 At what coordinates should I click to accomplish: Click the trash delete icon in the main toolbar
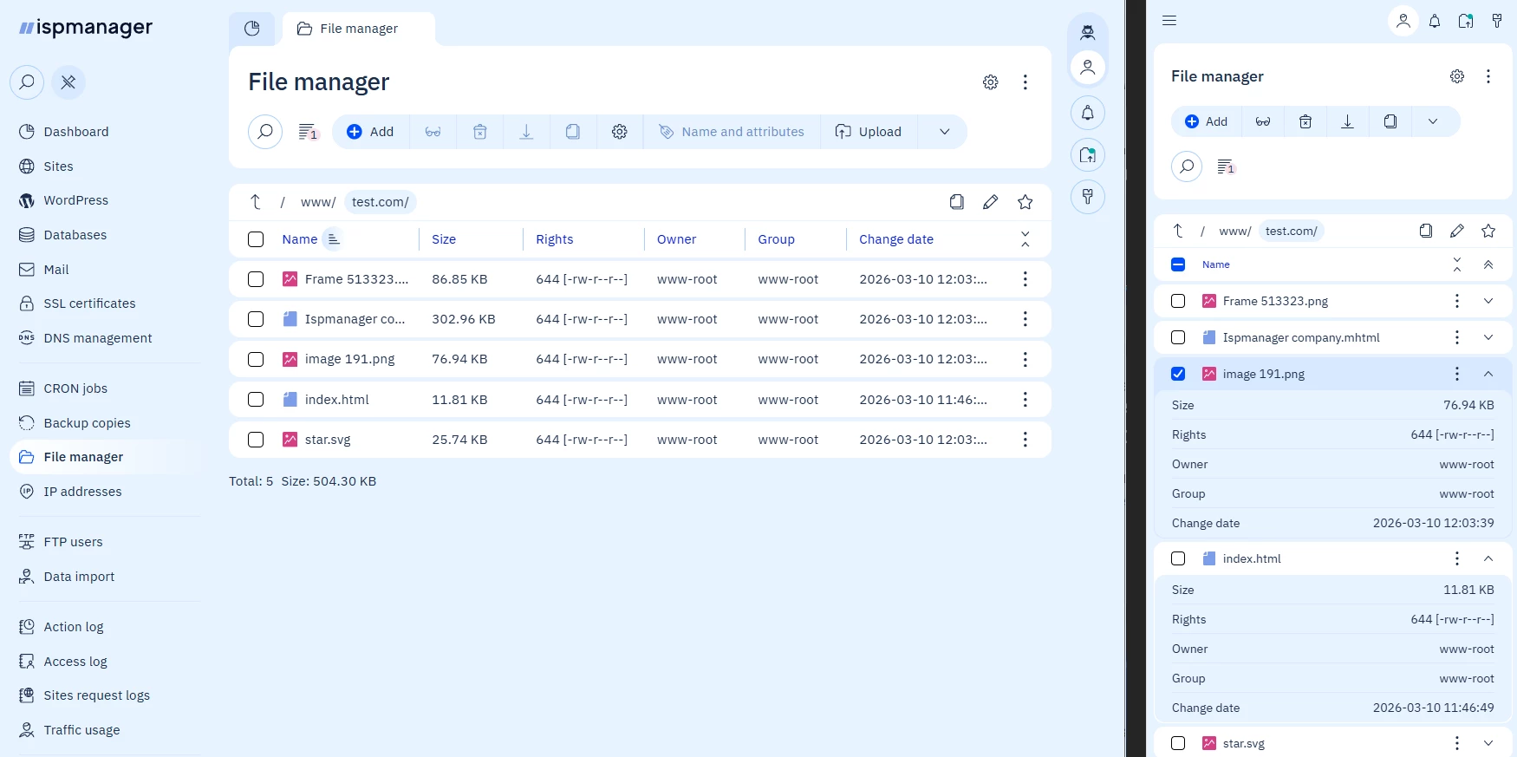pyautogui.click(x=479, y=132)
